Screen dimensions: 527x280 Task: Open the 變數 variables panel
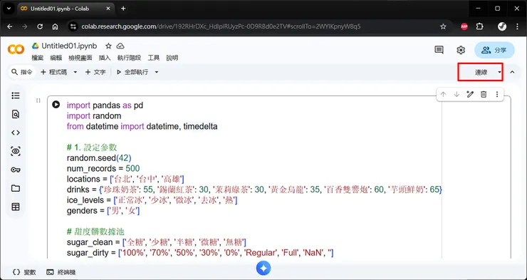(24, 272)
